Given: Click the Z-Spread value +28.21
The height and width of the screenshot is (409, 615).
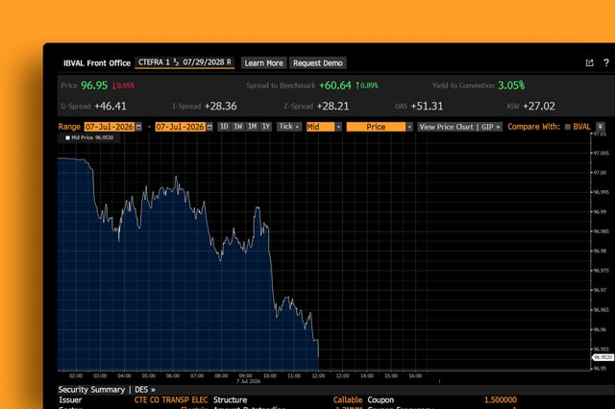Looking at the screenshot, I should coord(332,107).
